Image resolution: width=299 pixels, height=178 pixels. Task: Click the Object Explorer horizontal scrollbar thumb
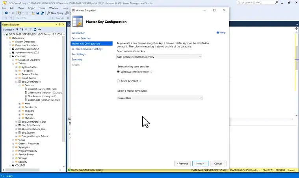tap(23, 170)
